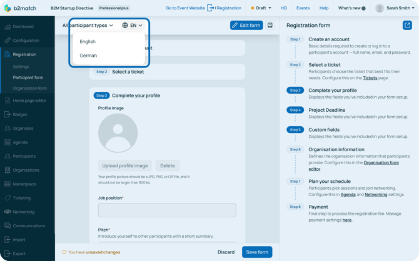Click the Home page editor icon
This screenshot has height=261, width=419.
pyautogui.click(x=8, y=101)
